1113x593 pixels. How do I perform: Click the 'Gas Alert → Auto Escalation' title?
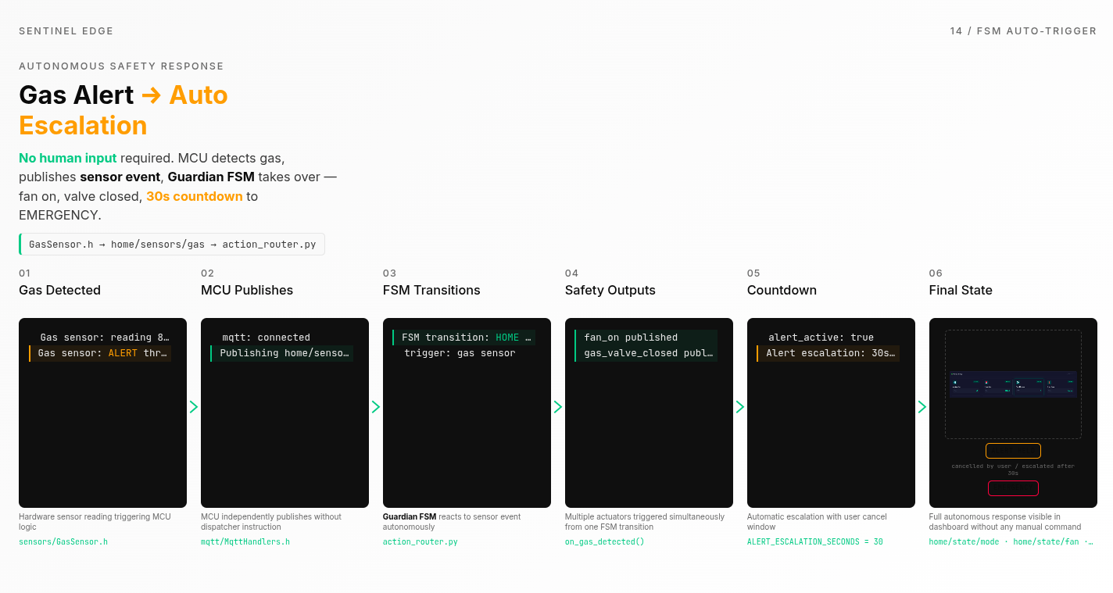point(123,110)
